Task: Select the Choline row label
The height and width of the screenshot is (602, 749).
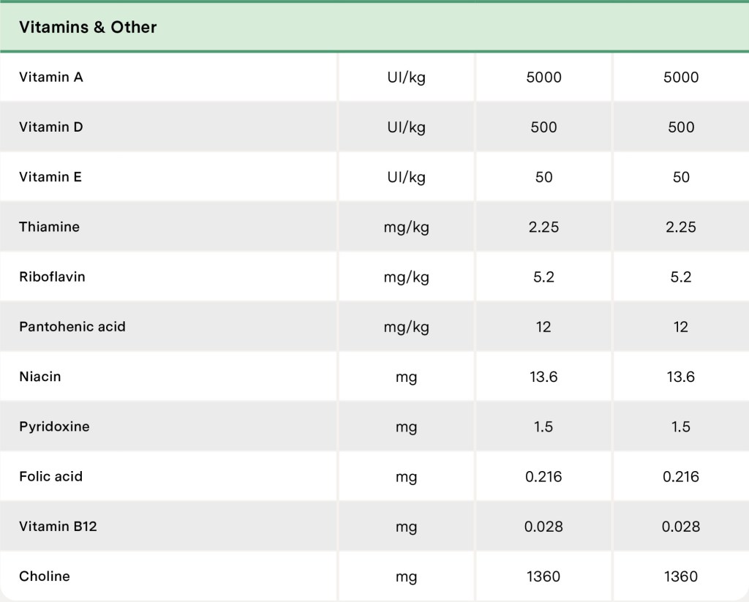Action: pyautogui.click(x=45, y=576)
